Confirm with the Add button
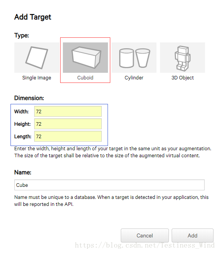This screenshot has height=253, width=219. point(193,235)
